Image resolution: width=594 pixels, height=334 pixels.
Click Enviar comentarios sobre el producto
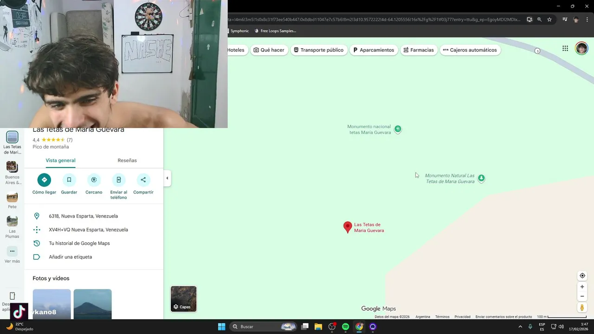pyautogui.click(x=504, y=317)
